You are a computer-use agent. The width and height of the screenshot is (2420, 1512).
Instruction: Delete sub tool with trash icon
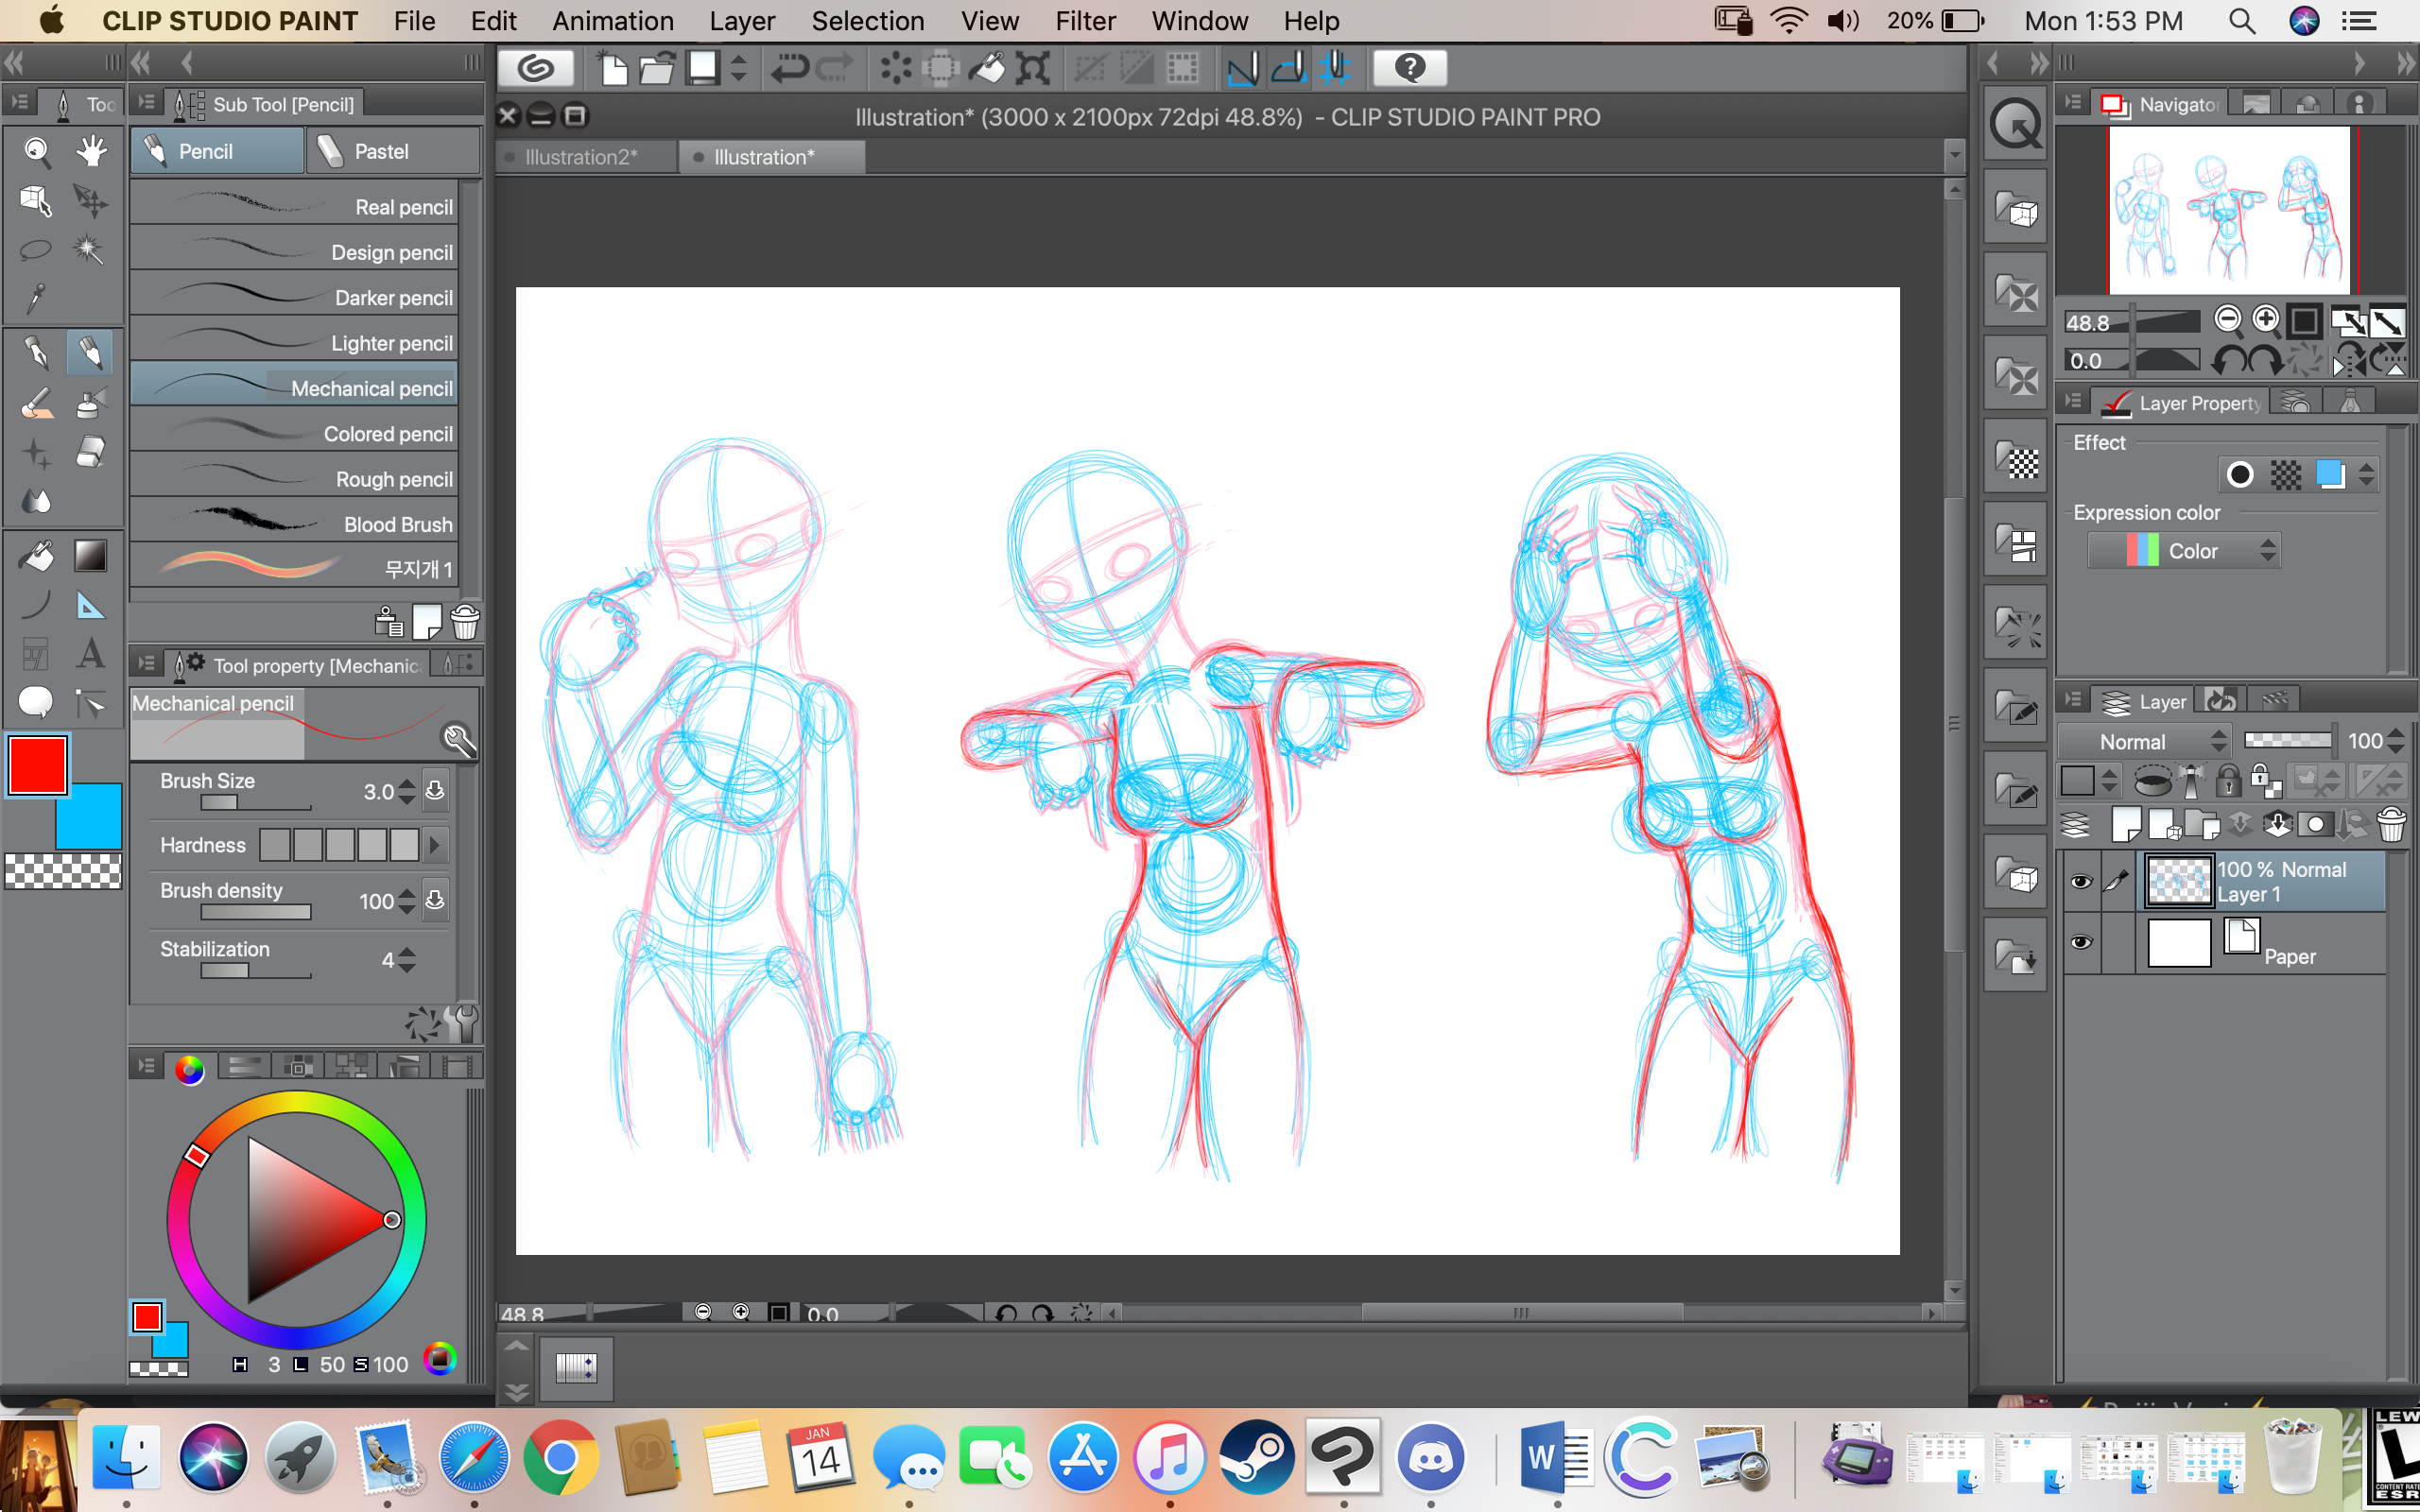pos(465,622)
